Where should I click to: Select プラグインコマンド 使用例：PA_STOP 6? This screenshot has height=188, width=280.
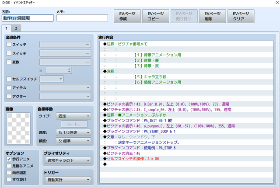(186, 148)
